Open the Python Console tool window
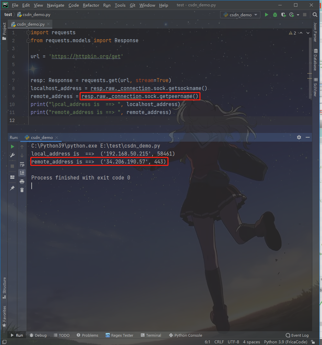The height and width of the screenshot is (345, 322). click(x=185, y=335)
